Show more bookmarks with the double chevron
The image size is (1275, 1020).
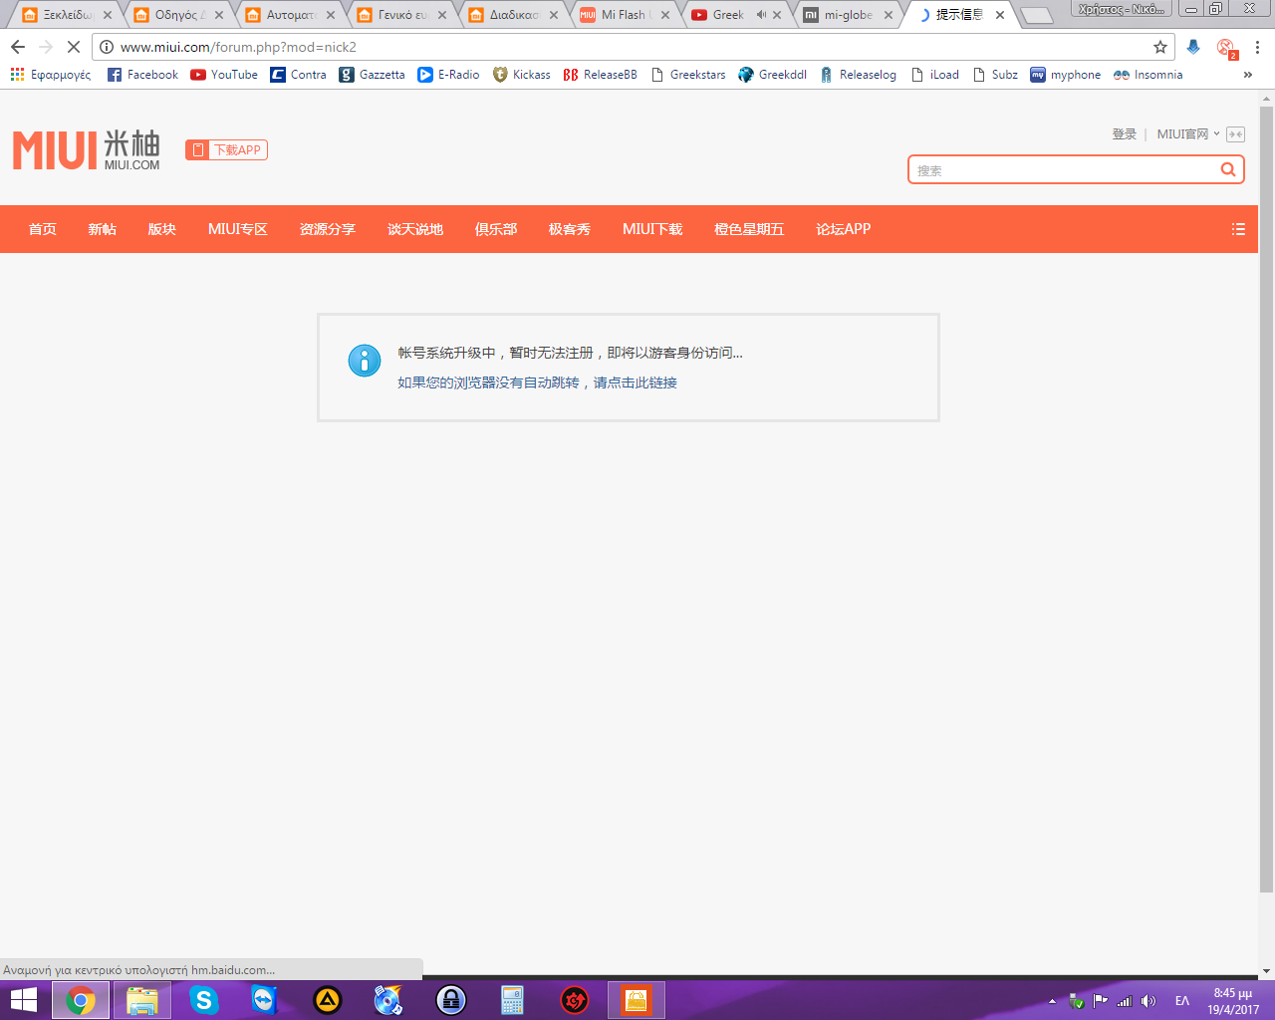pos(1248,75)
